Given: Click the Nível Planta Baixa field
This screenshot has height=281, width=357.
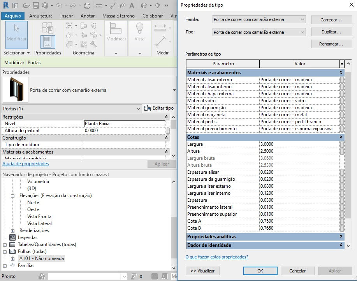Looking at the screenshot, I should [x=124, y=124].
